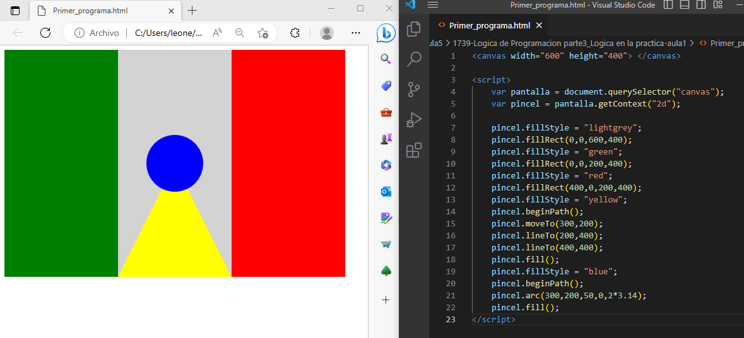Open the Edge profile avatar
This screenshot has height=338, width=744.
(x=327, y=33)
